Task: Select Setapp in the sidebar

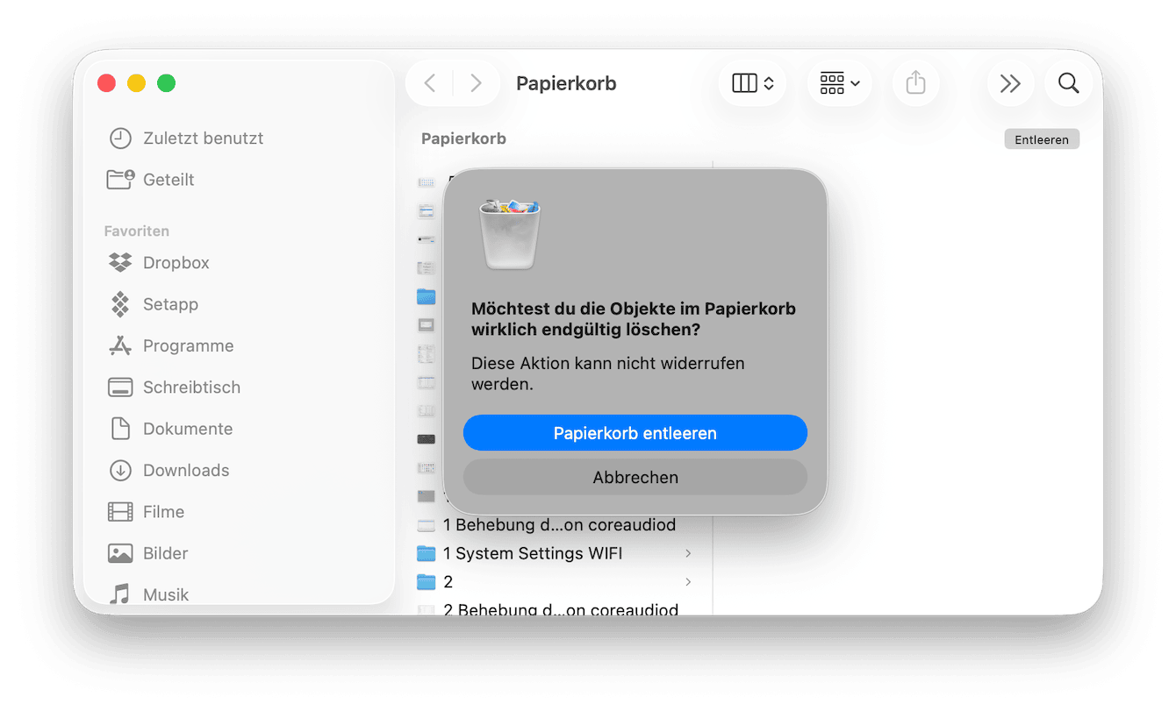Action: coord(170,304)
